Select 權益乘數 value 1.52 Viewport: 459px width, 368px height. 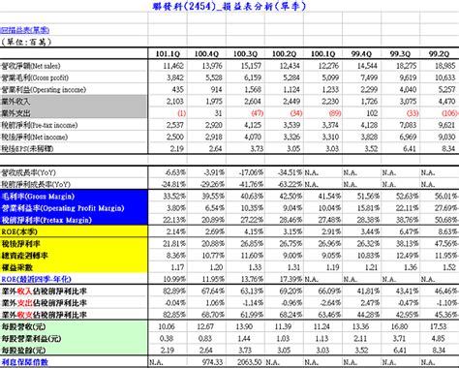[x=449, y=267]
